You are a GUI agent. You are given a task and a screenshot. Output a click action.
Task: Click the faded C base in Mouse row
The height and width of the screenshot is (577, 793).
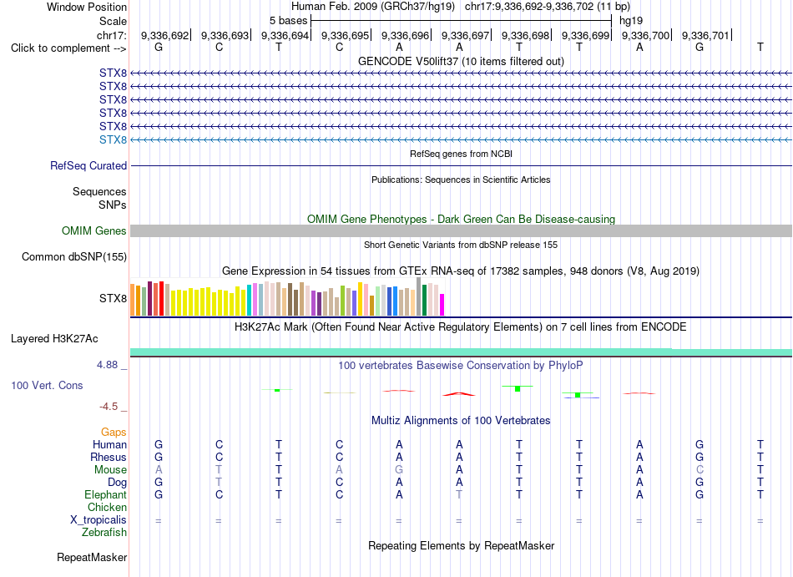[700, 470]
